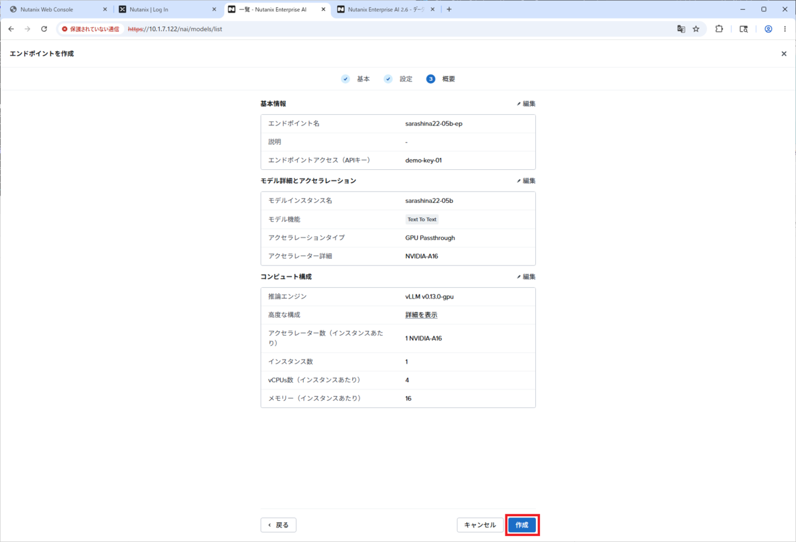
Task: Select the 概要 wizard step
Action: point(441,79)
